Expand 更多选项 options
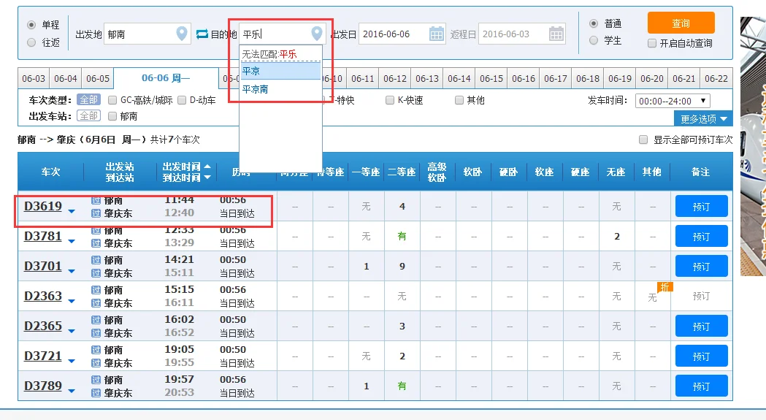The height and width of the screenshot is (420, 766). click(703, 119)
